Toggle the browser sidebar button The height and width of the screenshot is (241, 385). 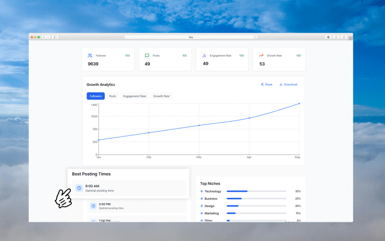[55, 37]
